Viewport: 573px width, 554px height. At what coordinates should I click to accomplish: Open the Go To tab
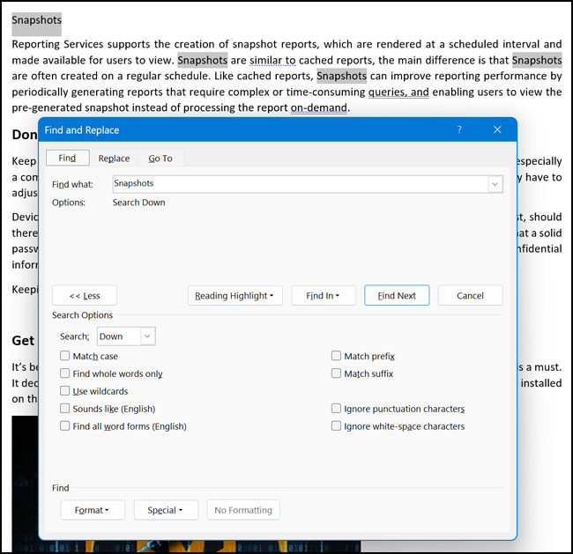point(160,159)
